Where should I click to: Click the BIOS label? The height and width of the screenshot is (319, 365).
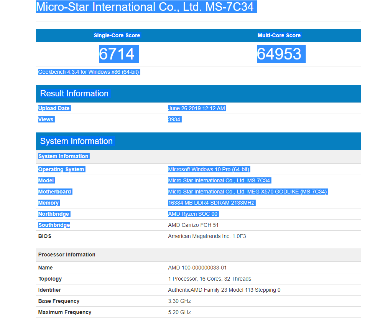(x=45, y=236)
